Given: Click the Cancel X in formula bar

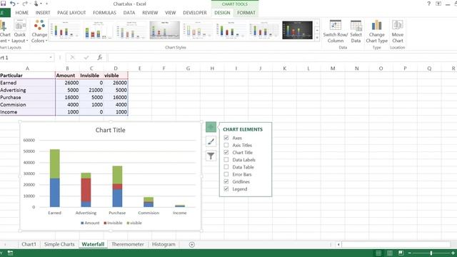Looking at the screenshot, I should 73,57.
